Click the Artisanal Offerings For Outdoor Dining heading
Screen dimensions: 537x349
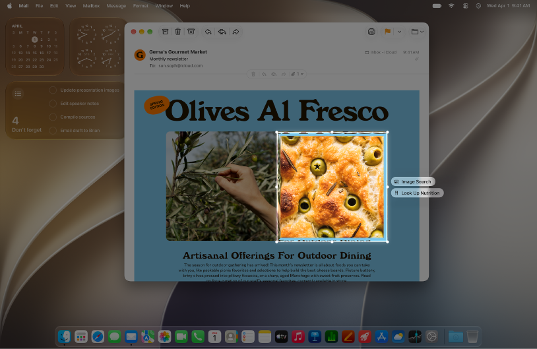click(x=276, y=255)
